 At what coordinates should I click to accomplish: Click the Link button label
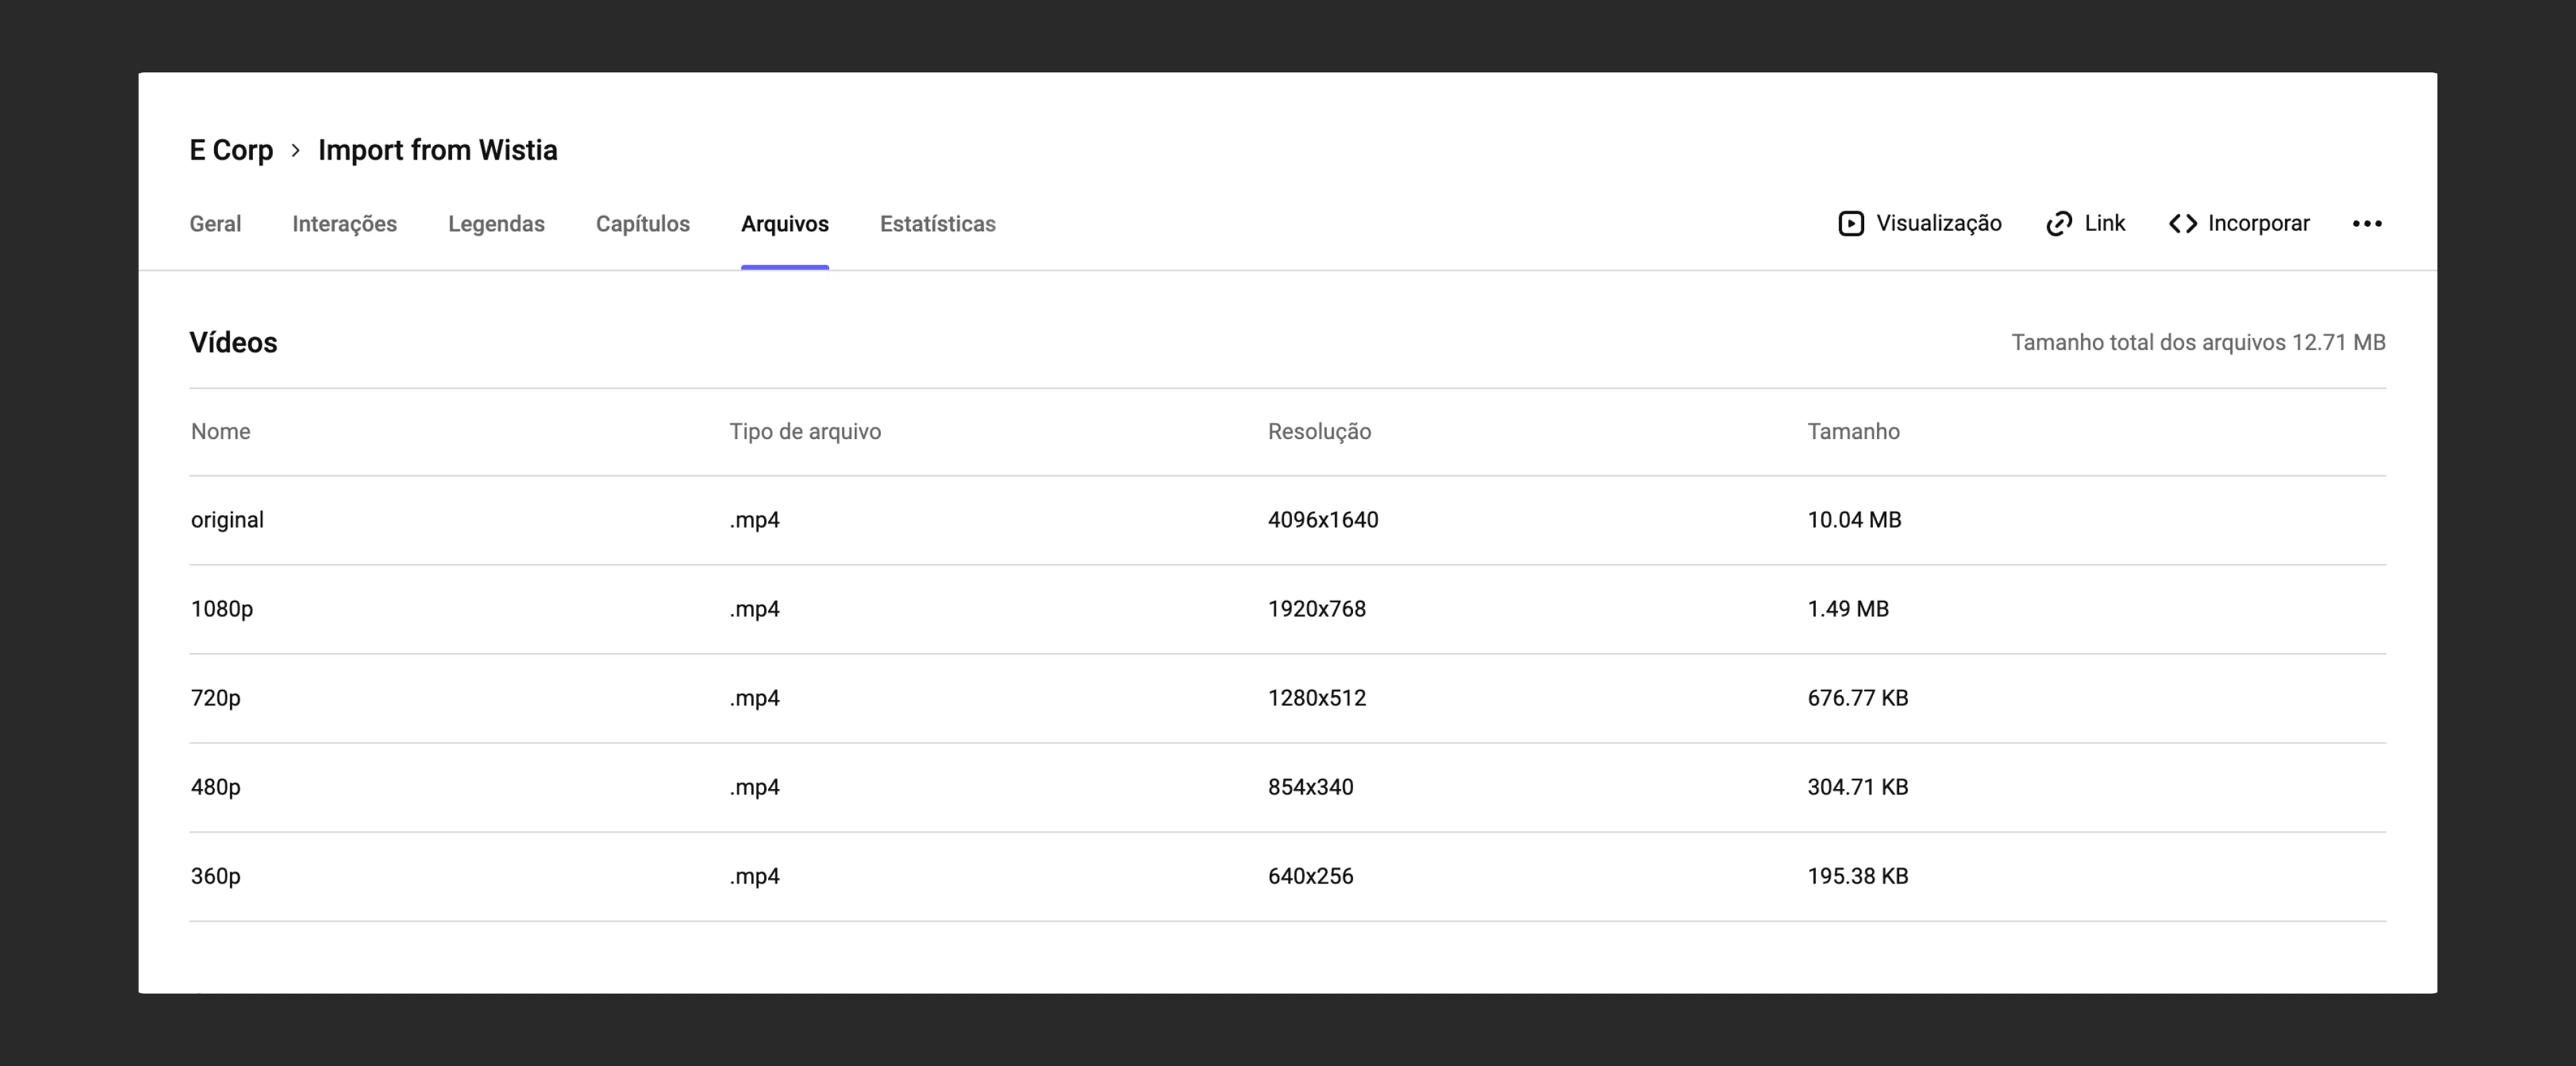click(2105, 224)
